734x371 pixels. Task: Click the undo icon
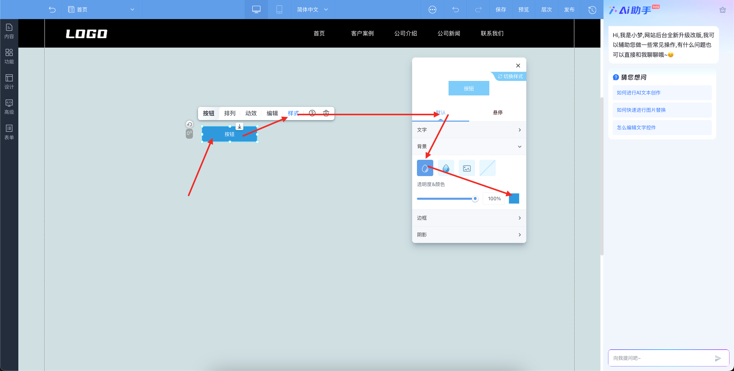pos(455,9)
